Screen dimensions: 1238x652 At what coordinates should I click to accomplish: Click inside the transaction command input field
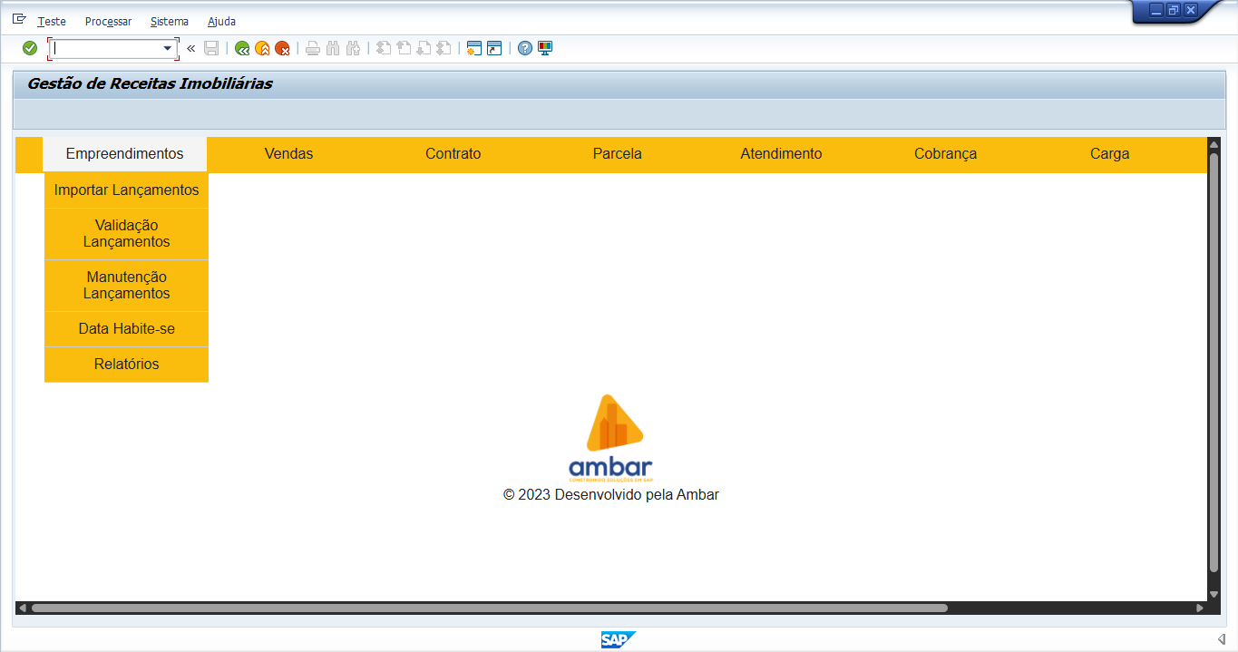[104, 48]
